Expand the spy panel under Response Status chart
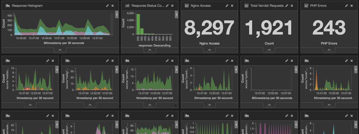 (x=150, y=50)
